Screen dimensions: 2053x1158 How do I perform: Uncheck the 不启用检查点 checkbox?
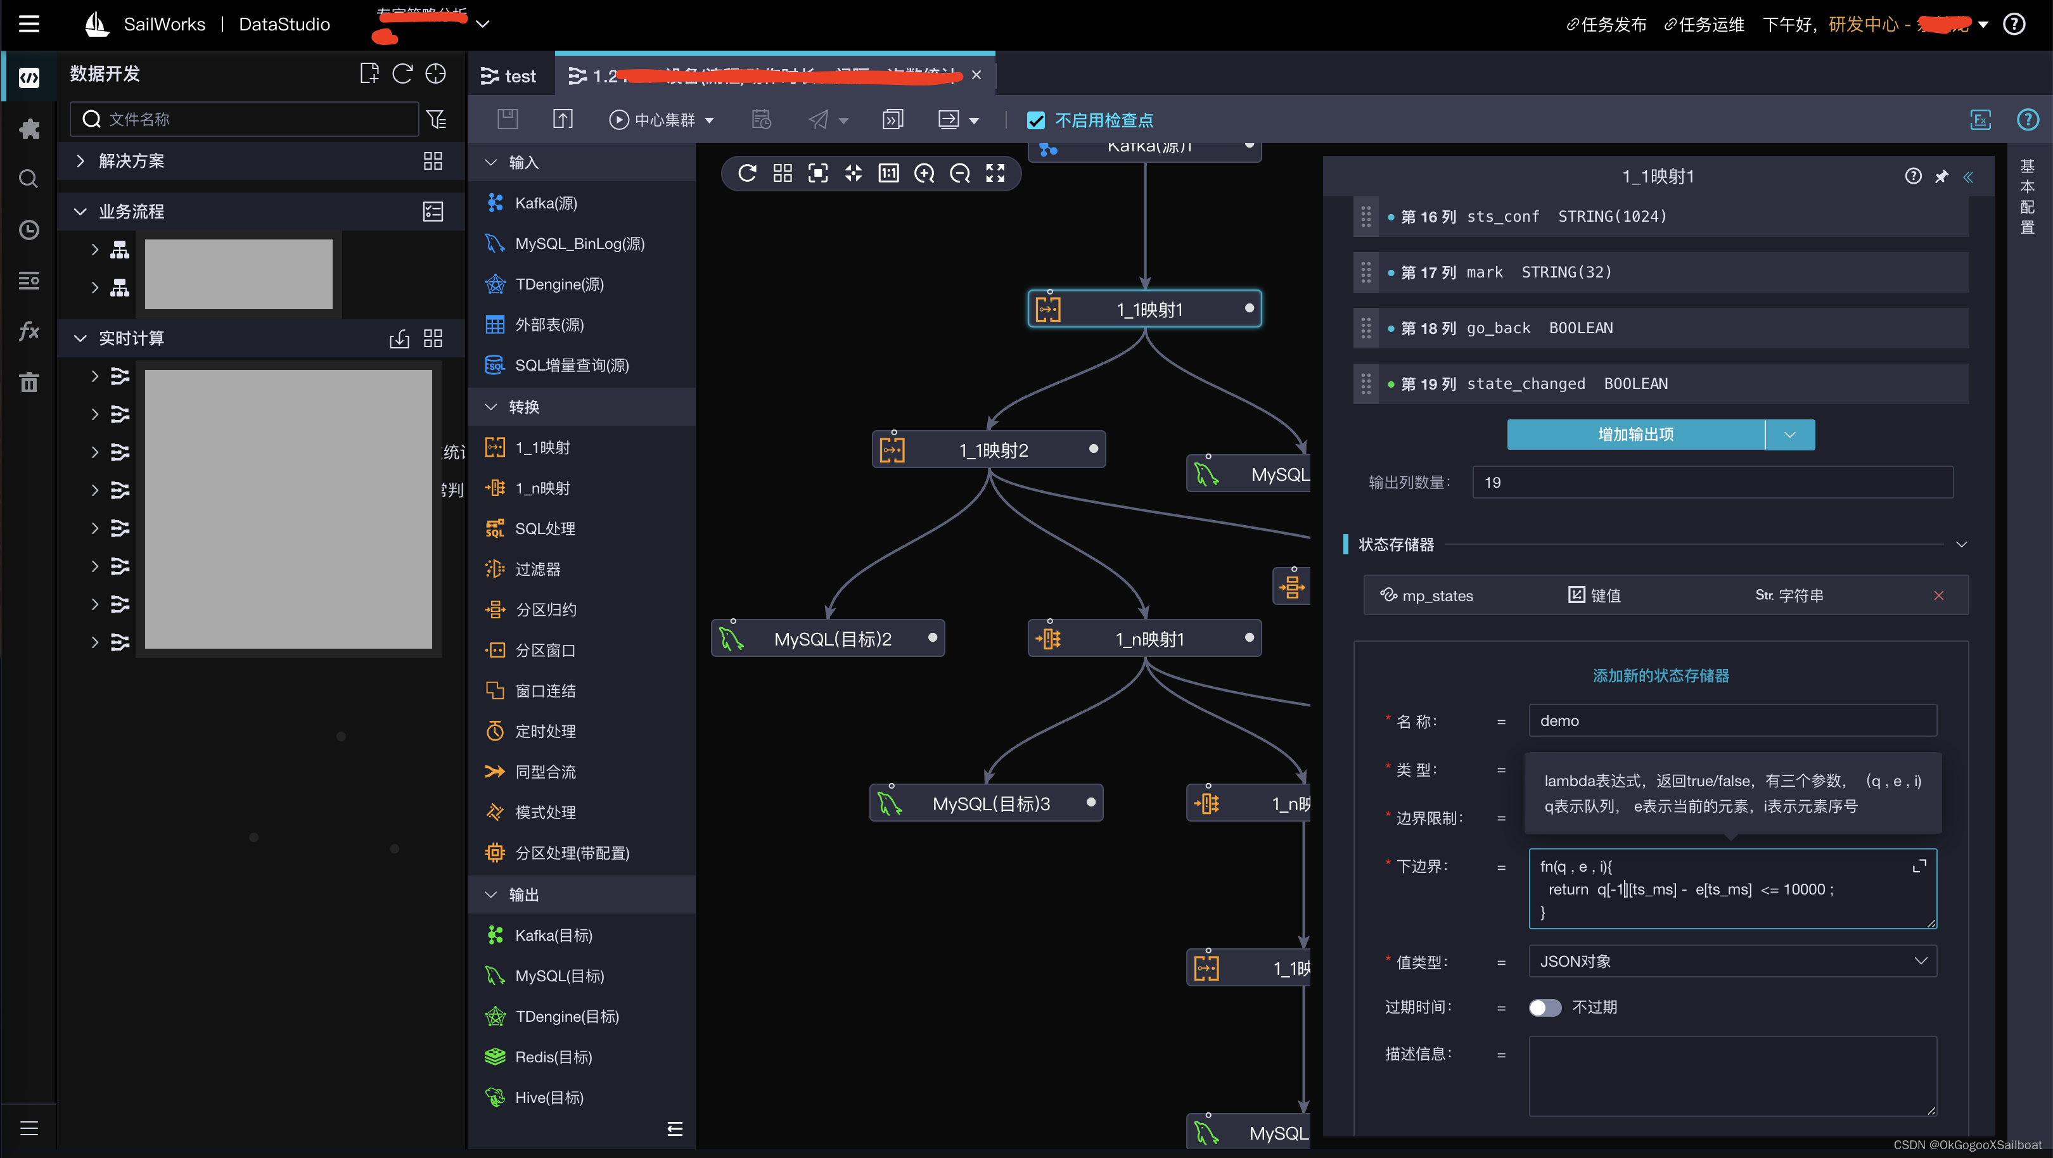(x=1036, y=120)
